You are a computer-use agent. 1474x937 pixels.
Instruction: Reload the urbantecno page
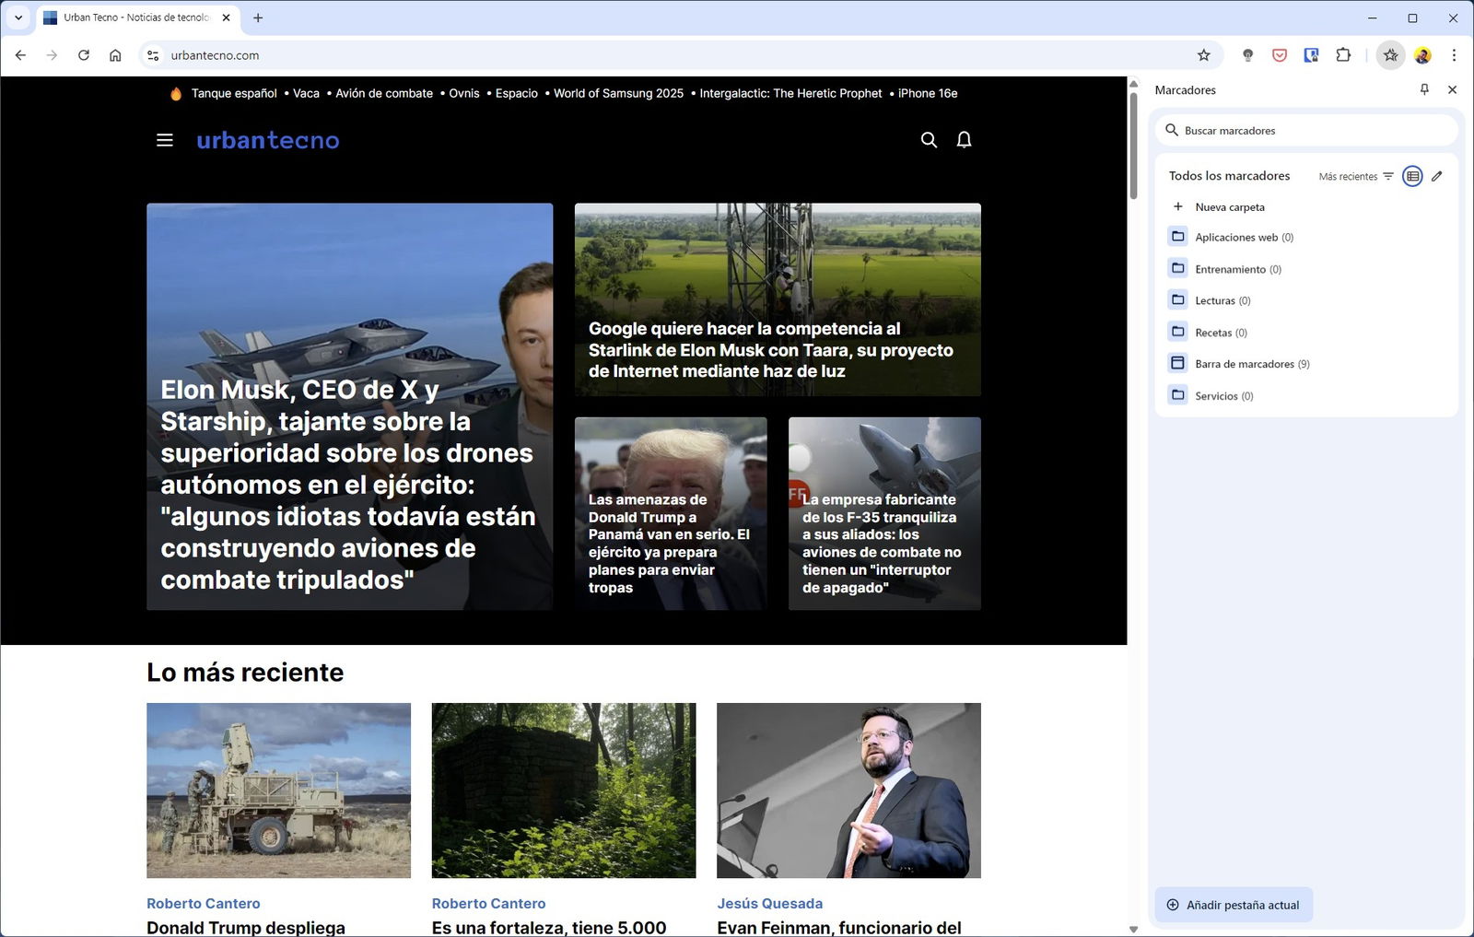tap(84, 55)
